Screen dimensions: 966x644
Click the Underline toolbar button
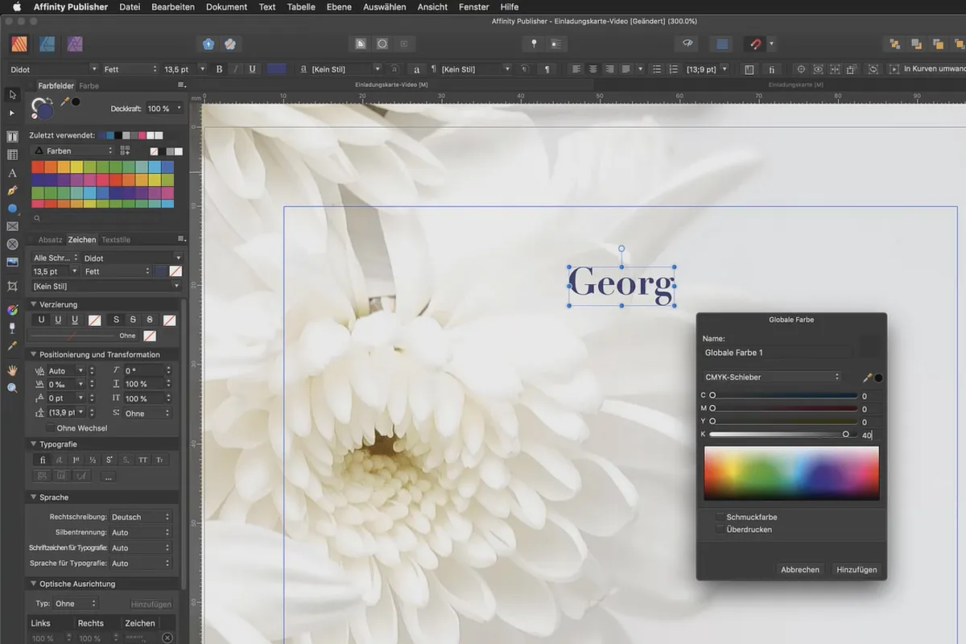tap(252, 69)
